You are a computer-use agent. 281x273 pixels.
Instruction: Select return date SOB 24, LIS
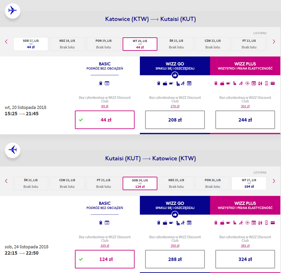[x=140, y=183]
